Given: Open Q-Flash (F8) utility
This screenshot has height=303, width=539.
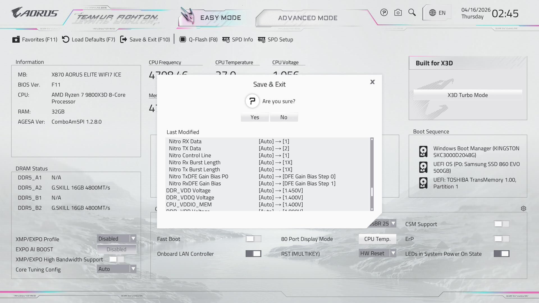Looking at the screenshot, I should 198,40.
